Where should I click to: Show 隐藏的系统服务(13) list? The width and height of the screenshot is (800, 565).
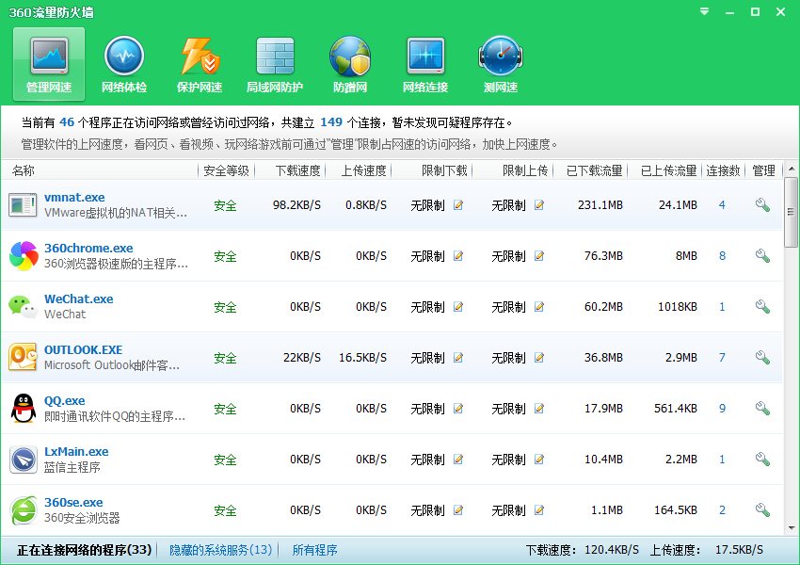(220, 550)
